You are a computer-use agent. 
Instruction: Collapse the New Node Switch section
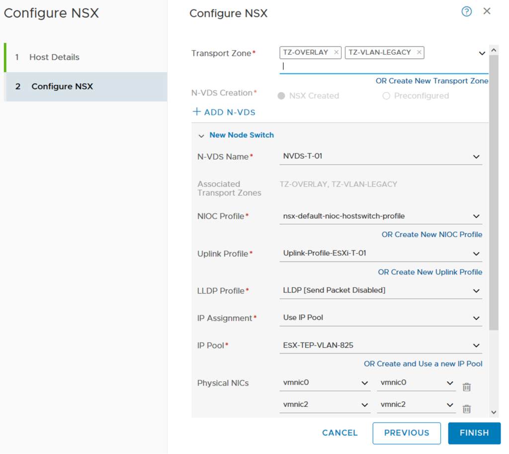[x=201, y=136]
